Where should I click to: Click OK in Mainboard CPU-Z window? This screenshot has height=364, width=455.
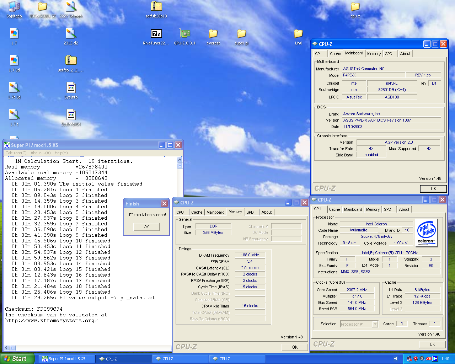pyautogui.click(x=433, y=189)
